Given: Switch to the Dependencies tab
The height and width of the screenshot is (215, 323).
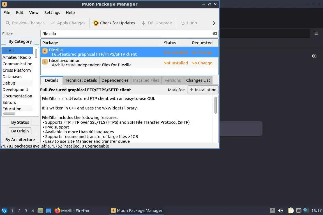Looking at the screenshot, I should pos(115,80).
